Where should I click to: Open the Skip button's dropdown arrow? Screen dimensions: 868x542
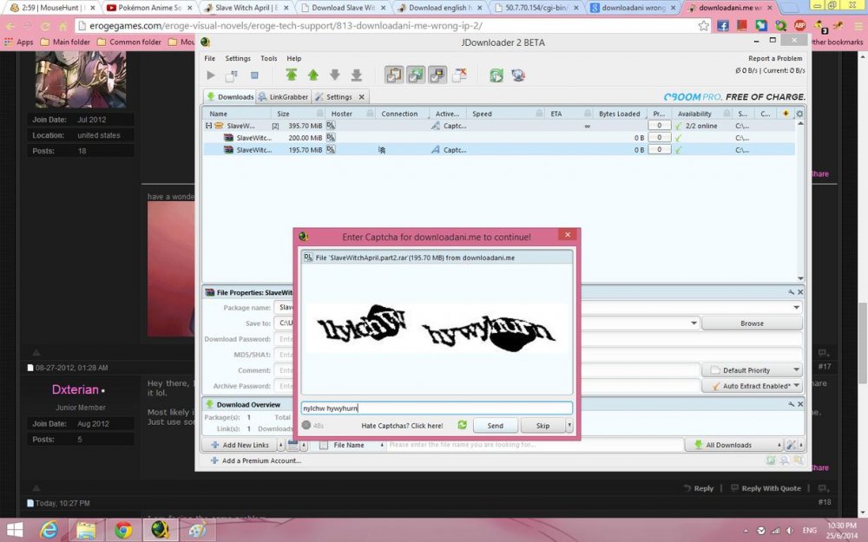569,426
